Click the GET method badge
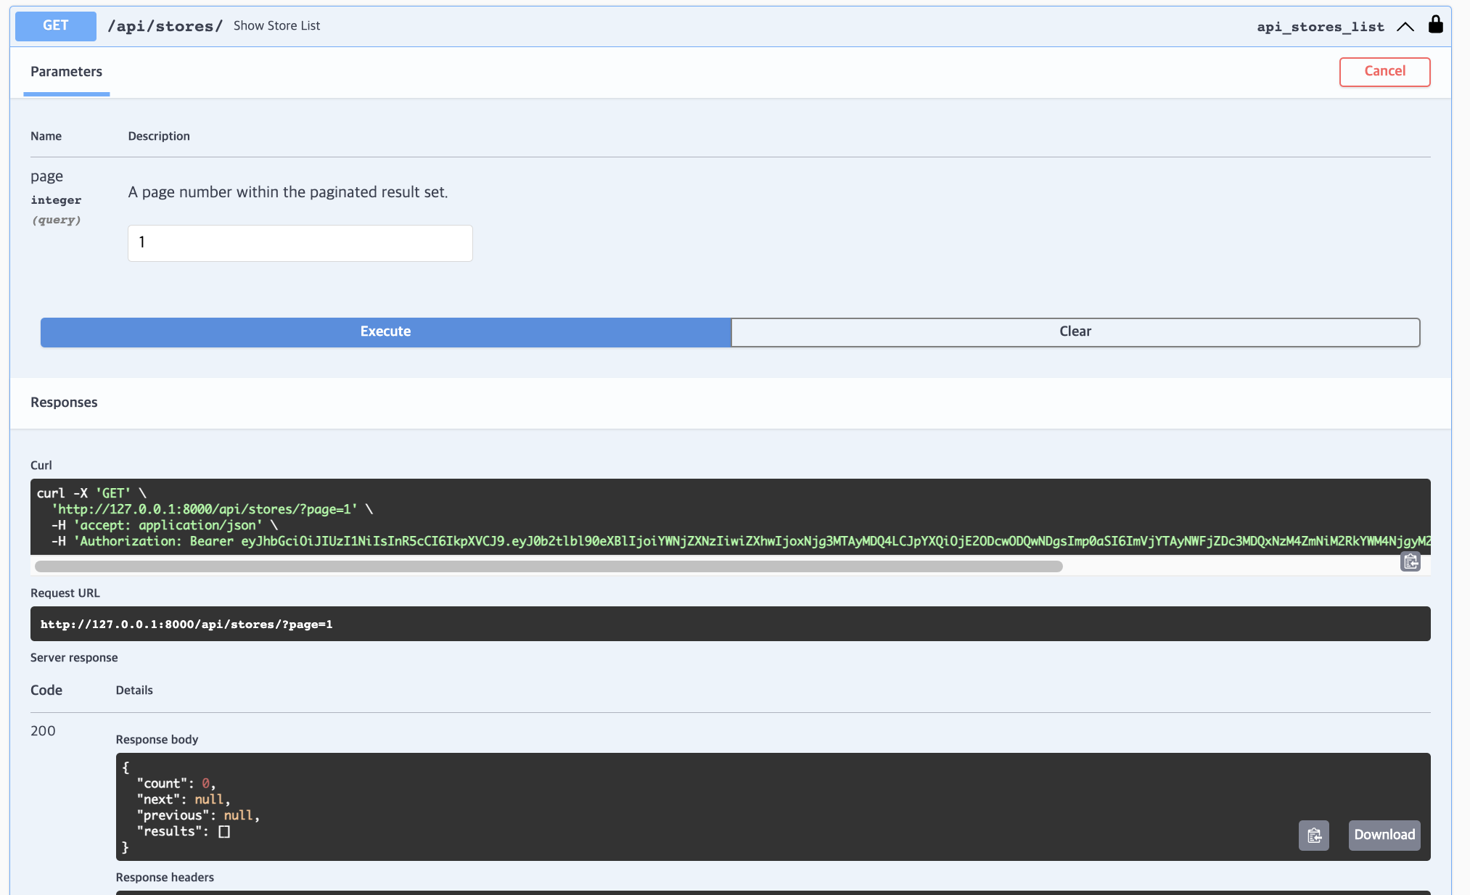 (x=56, y=26)
